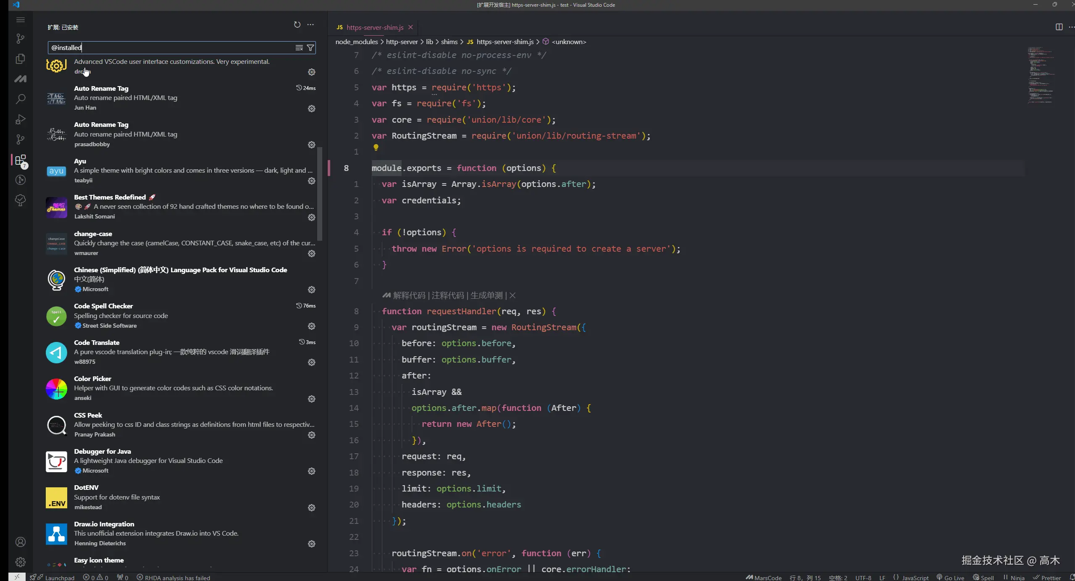Viewport: 1075px width, 581px height.
Task: Open the tree-with-checkmark activity bar icon
Action: point(20,200)
